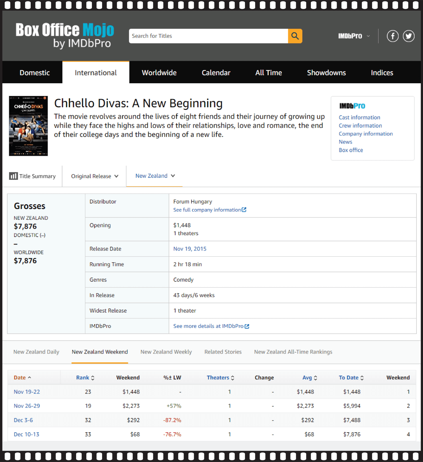Sort by Theaters column arrows
Screen dimensions: 423x462
233,378
